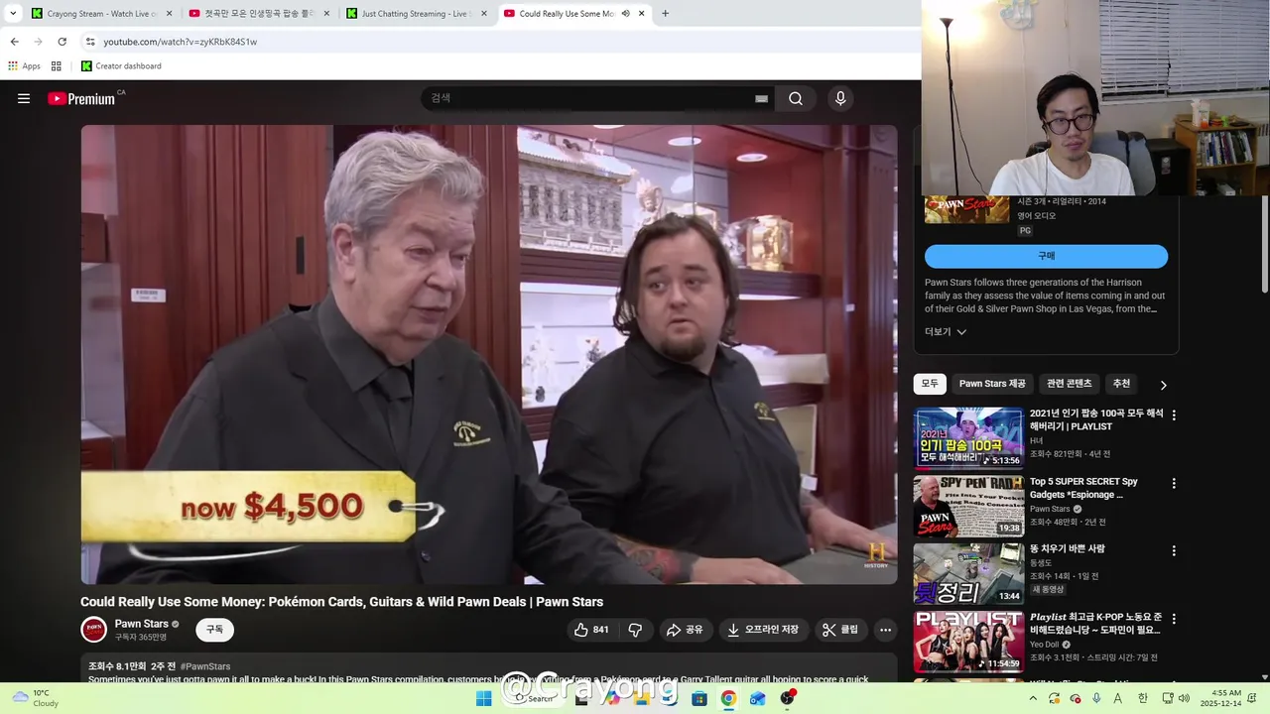The image size is (1270, 714).
Task: Show more filter chips with the right chevron
Action: [1163, 385]
